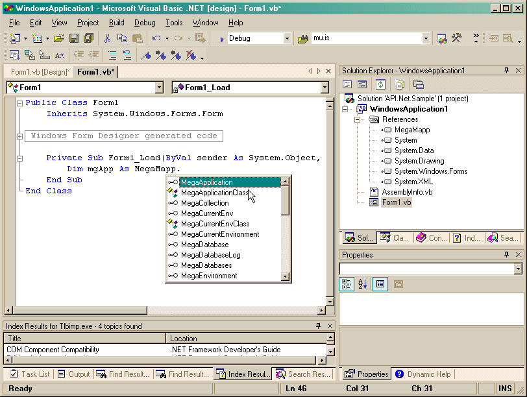This screenshot has height=397, width=527.
Task: Select MegaDatabase in IntelliSense list
Action: [204, 245]
